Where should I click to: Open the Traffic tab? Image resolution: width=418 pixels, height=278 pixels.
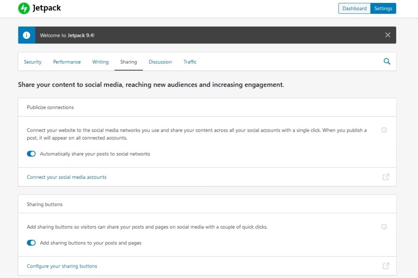(190, 62)
